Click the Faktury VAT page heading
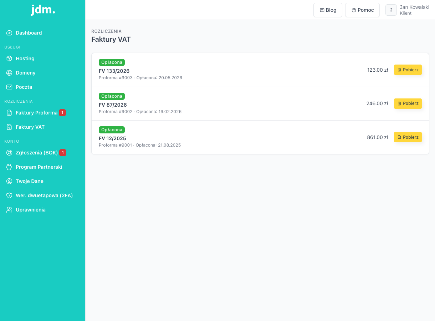The height and width of the screenshot is (321, 435). (111, 39)
